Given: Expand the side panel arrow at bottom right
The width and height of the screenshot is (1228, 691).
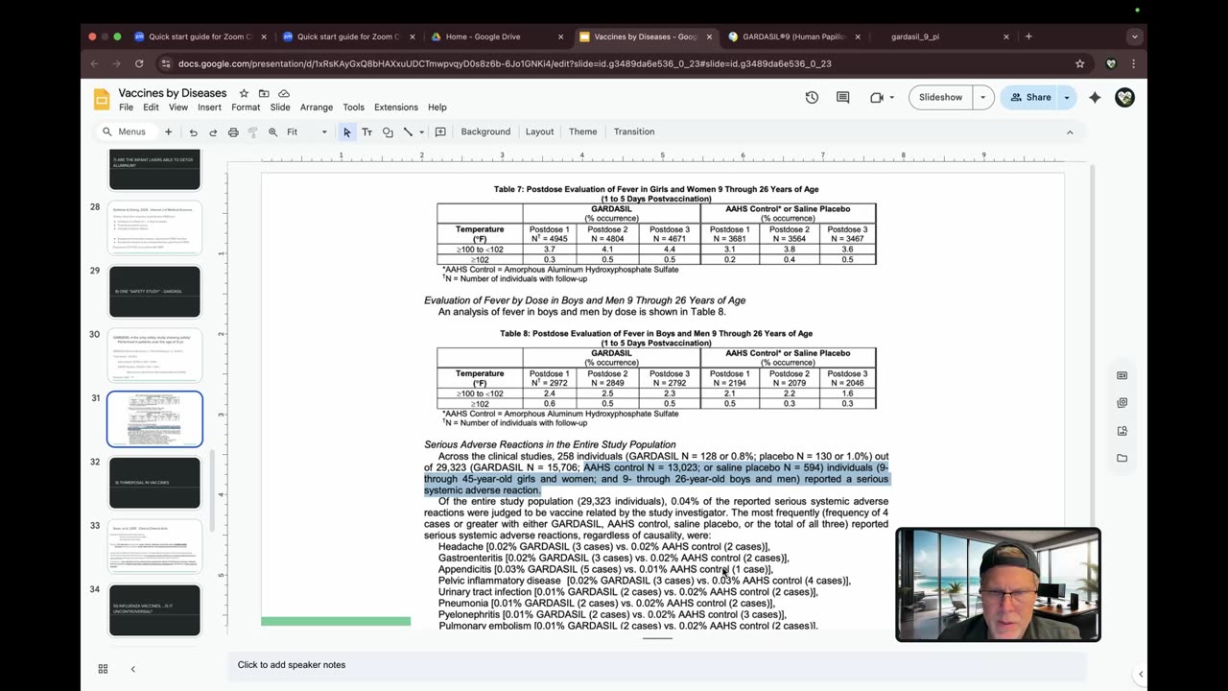Looking at the screenshot, I should [1141, 674].
